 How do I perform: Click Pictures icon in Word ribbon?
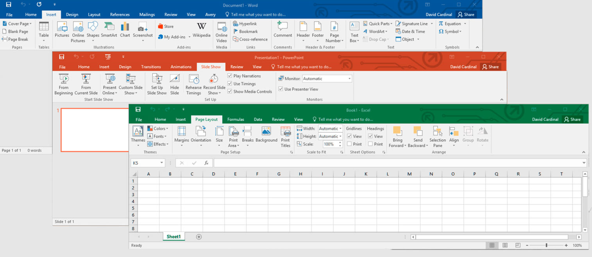[62, 30]
